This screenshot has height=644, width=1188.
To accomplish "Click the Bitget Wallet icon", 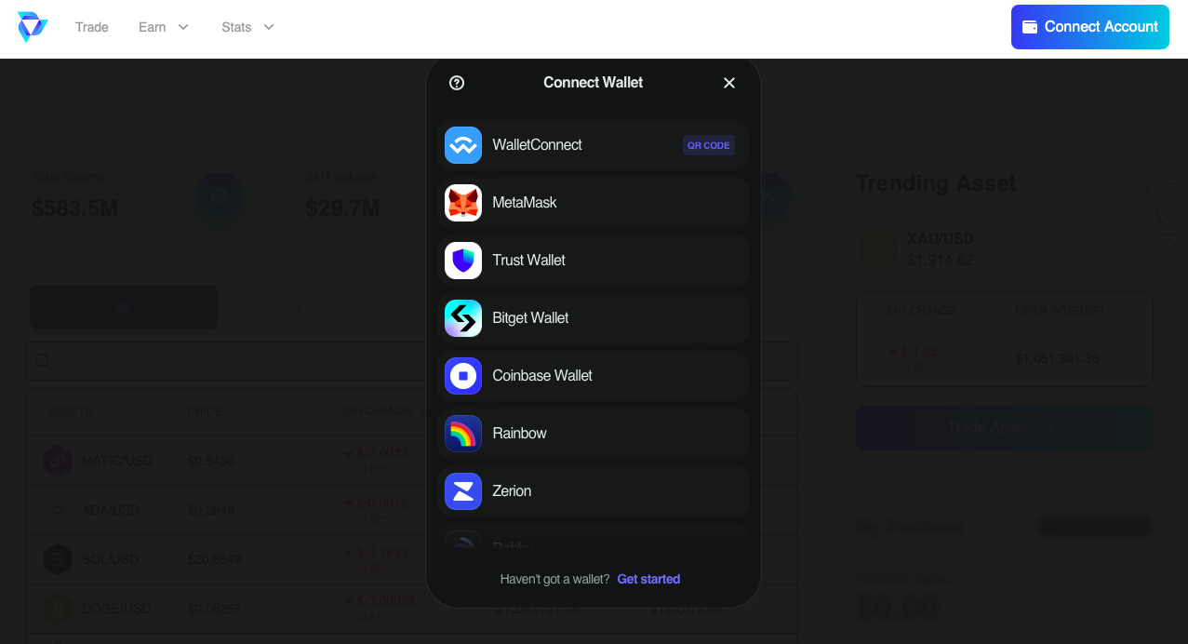I will pos(463,318).
